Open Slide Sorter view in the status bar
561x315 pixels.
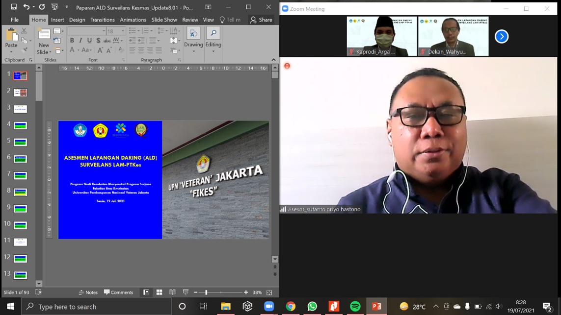[x=159, y=292]
